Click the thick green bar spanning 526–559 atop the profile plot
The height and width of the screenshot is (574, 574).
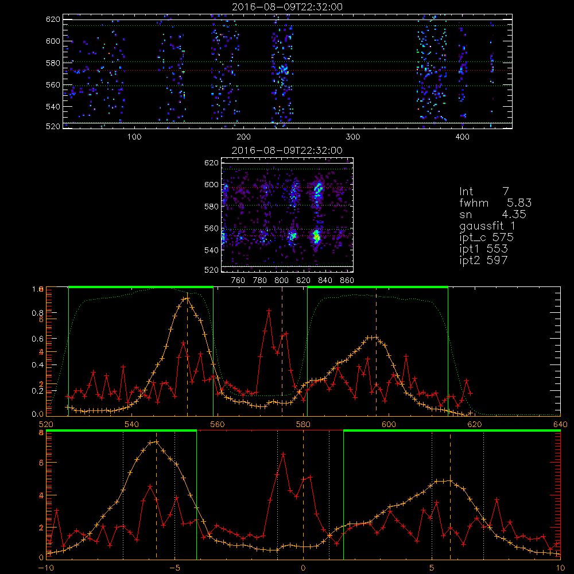pyautogui.click(x=141, y=287)
